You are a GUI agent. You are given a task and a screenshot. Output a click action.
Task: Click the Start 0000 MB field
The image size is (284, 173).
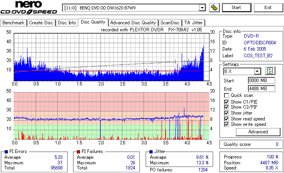click(x=261, y=80)
